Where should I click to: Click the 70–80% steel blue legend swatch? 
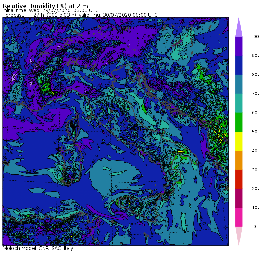click(239, 84)
